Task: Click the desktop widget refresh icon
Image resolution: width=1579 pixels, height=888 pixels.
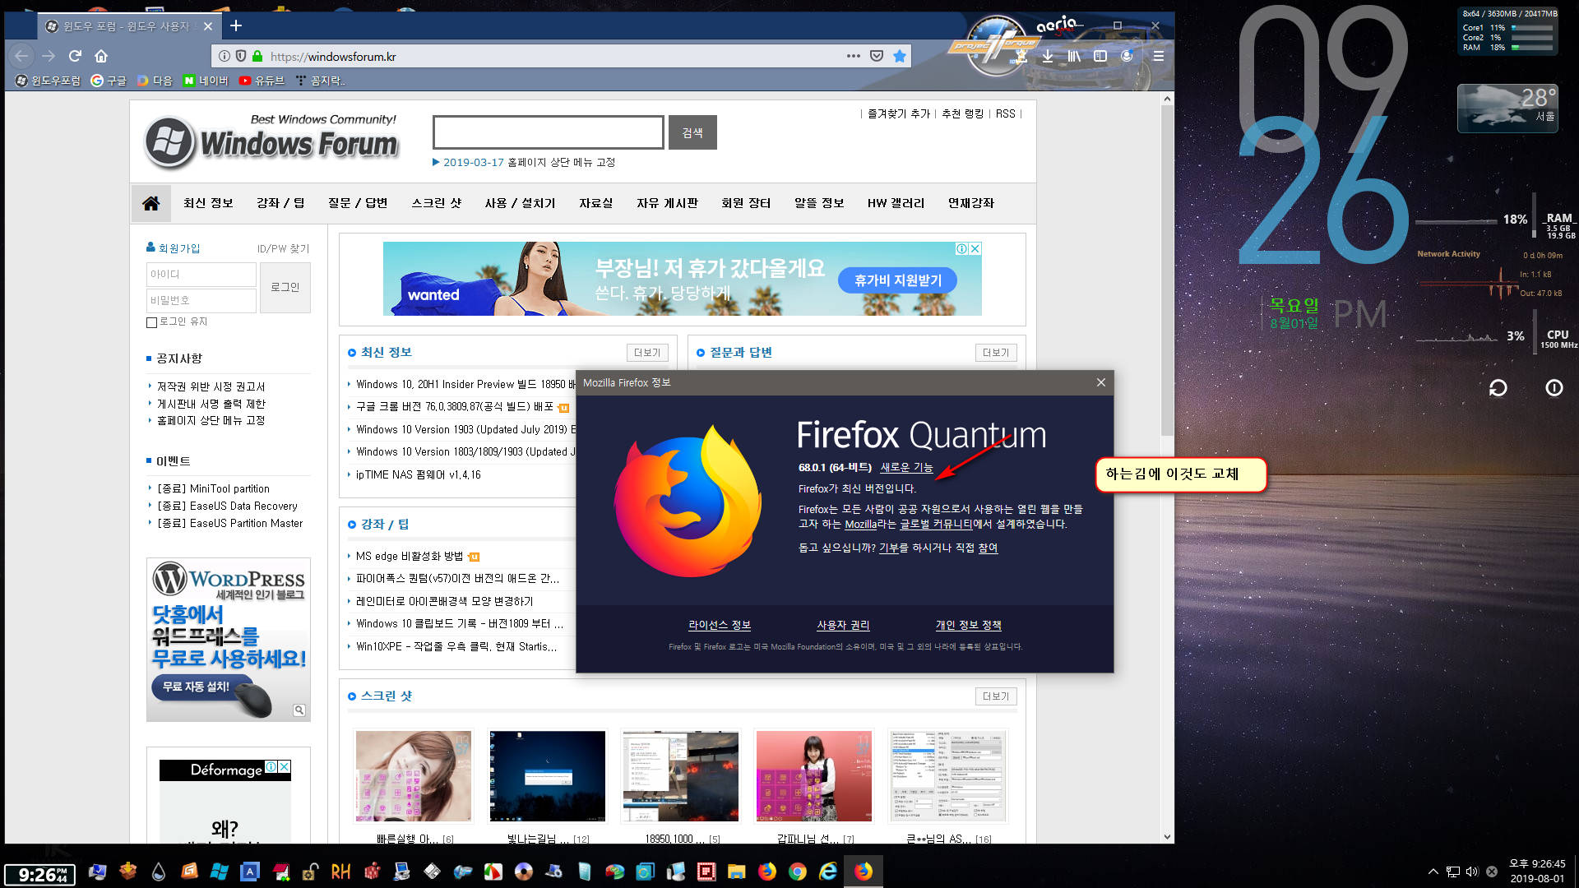Action: click(1498, 387)
